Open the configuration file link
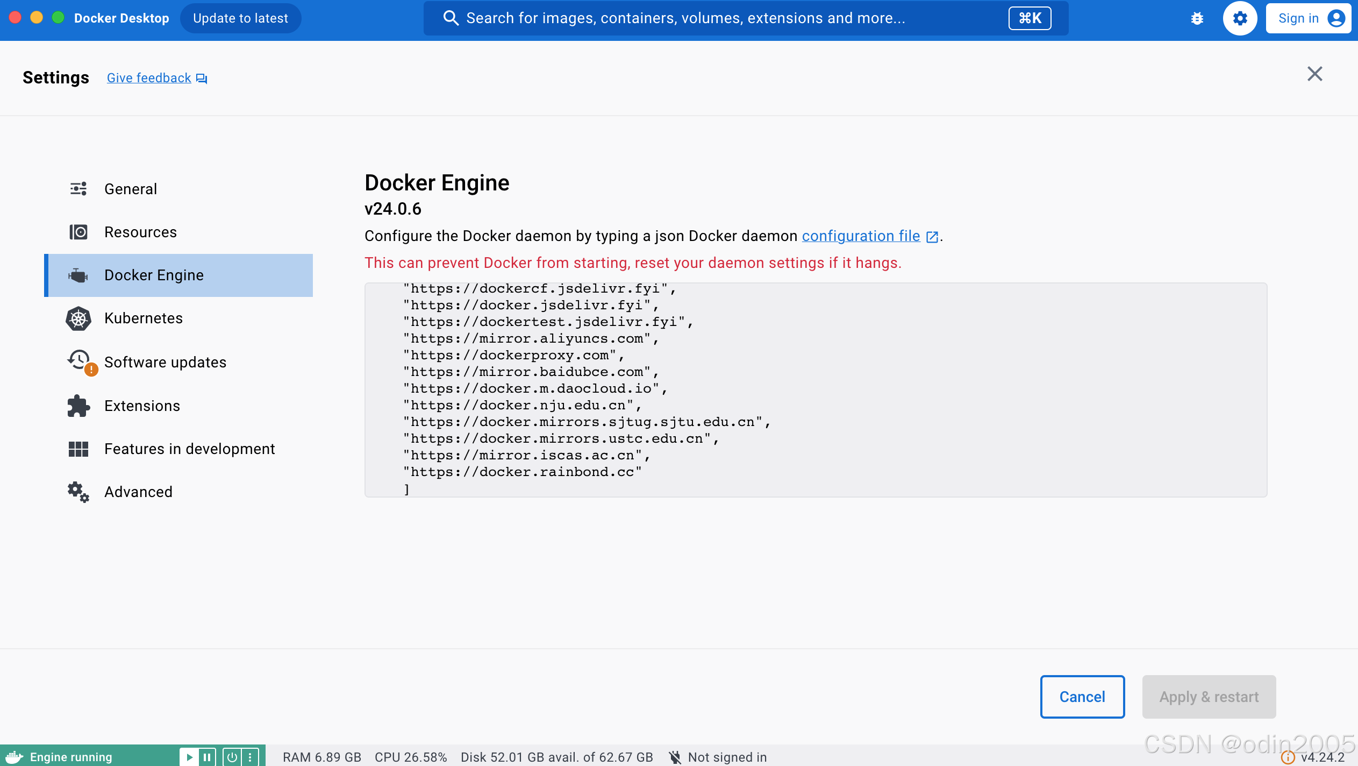This screenshot has width=1358, height=766. 861,236
